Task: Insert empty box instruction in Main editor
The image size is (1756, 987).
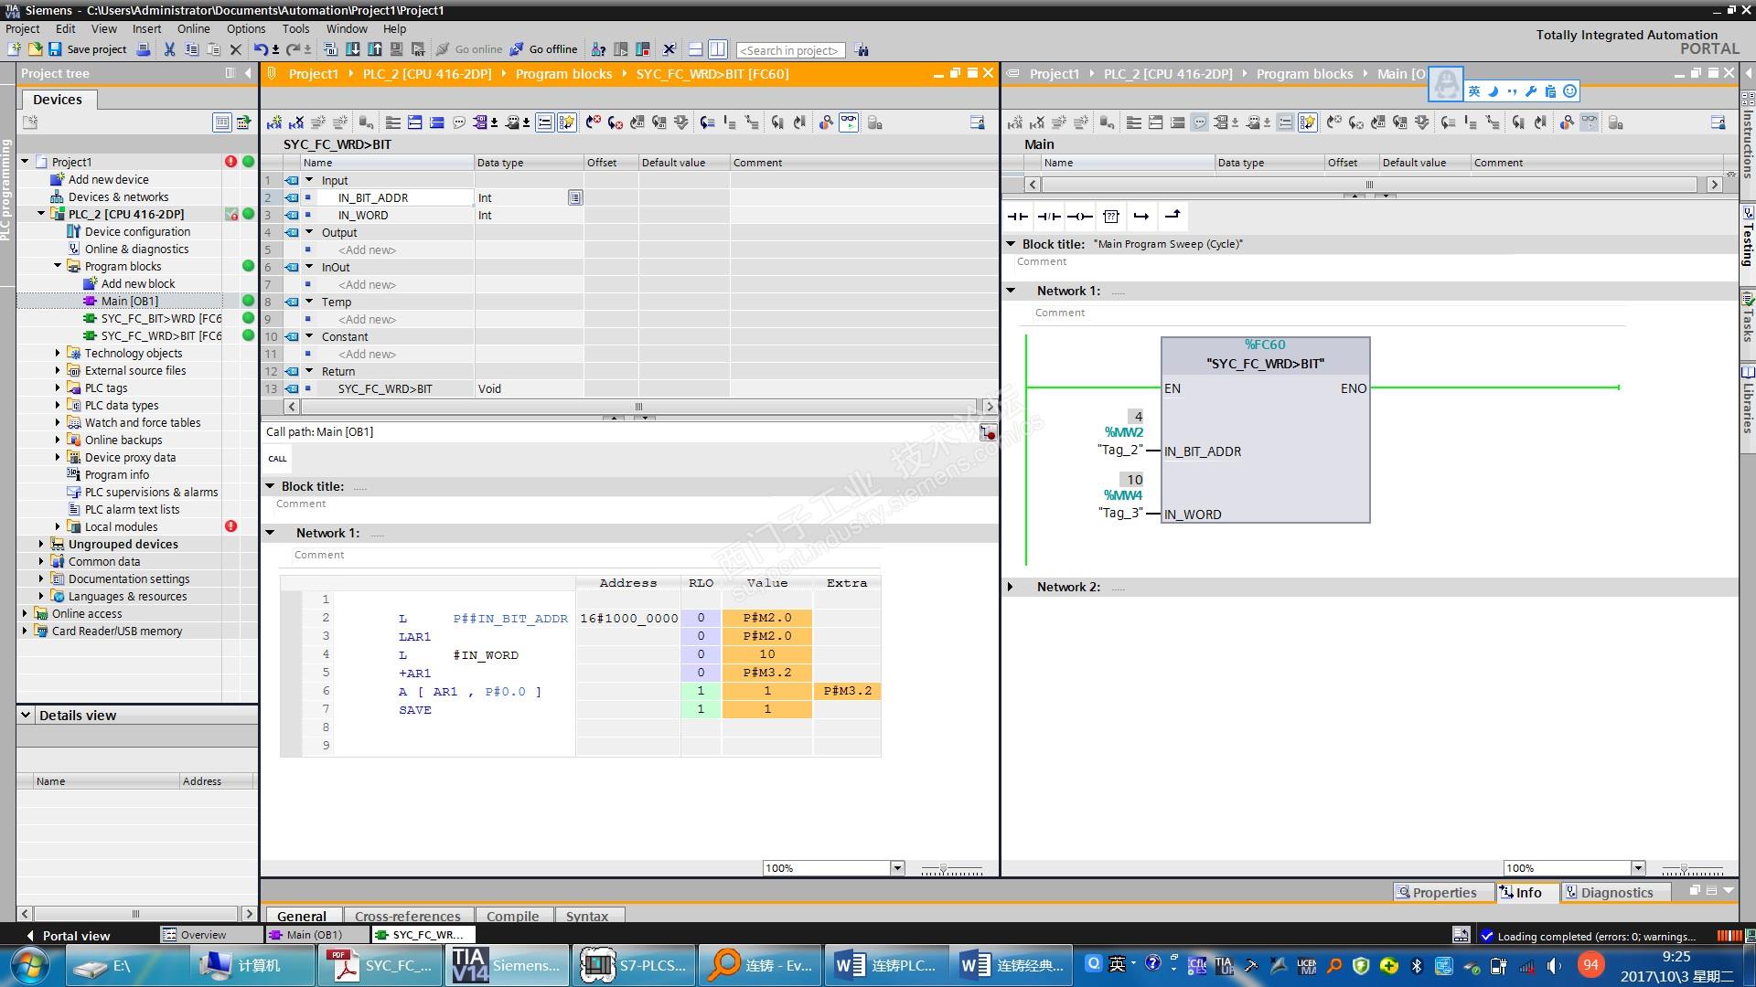Action: point(1111,217)
